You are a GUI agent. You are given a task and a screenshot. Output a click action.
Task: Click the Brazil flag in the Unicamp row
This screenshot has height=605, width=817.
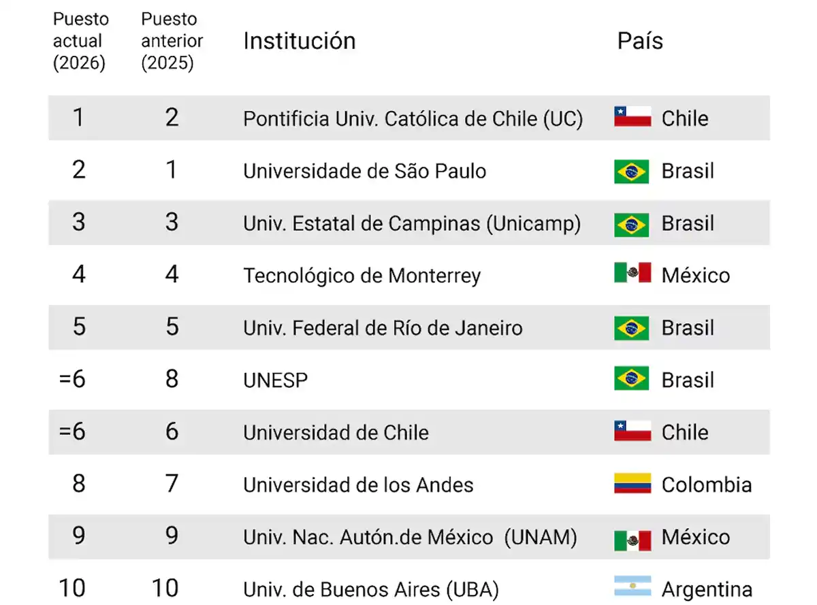pos(632,223)
